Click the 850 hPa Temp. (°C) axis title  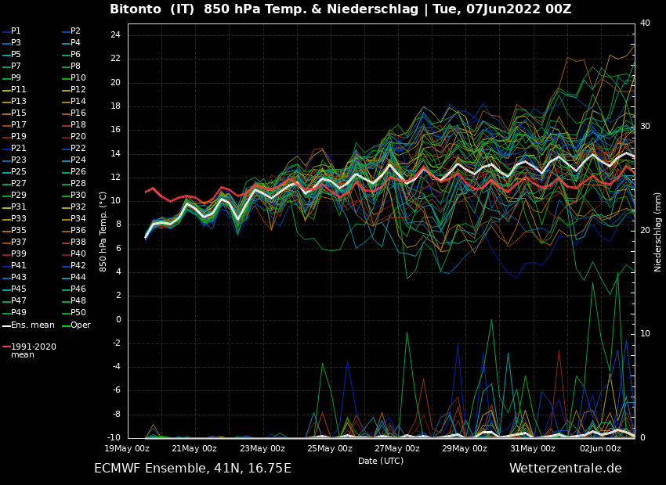pos(103,232)
